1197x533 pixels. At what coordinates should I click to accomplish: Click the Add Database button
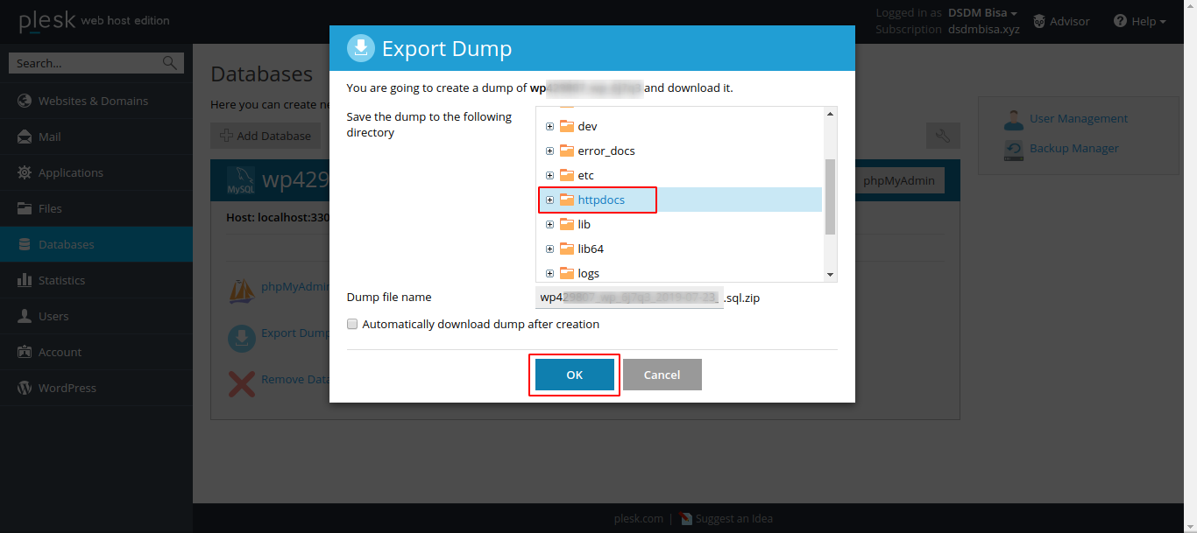[266, 136]
